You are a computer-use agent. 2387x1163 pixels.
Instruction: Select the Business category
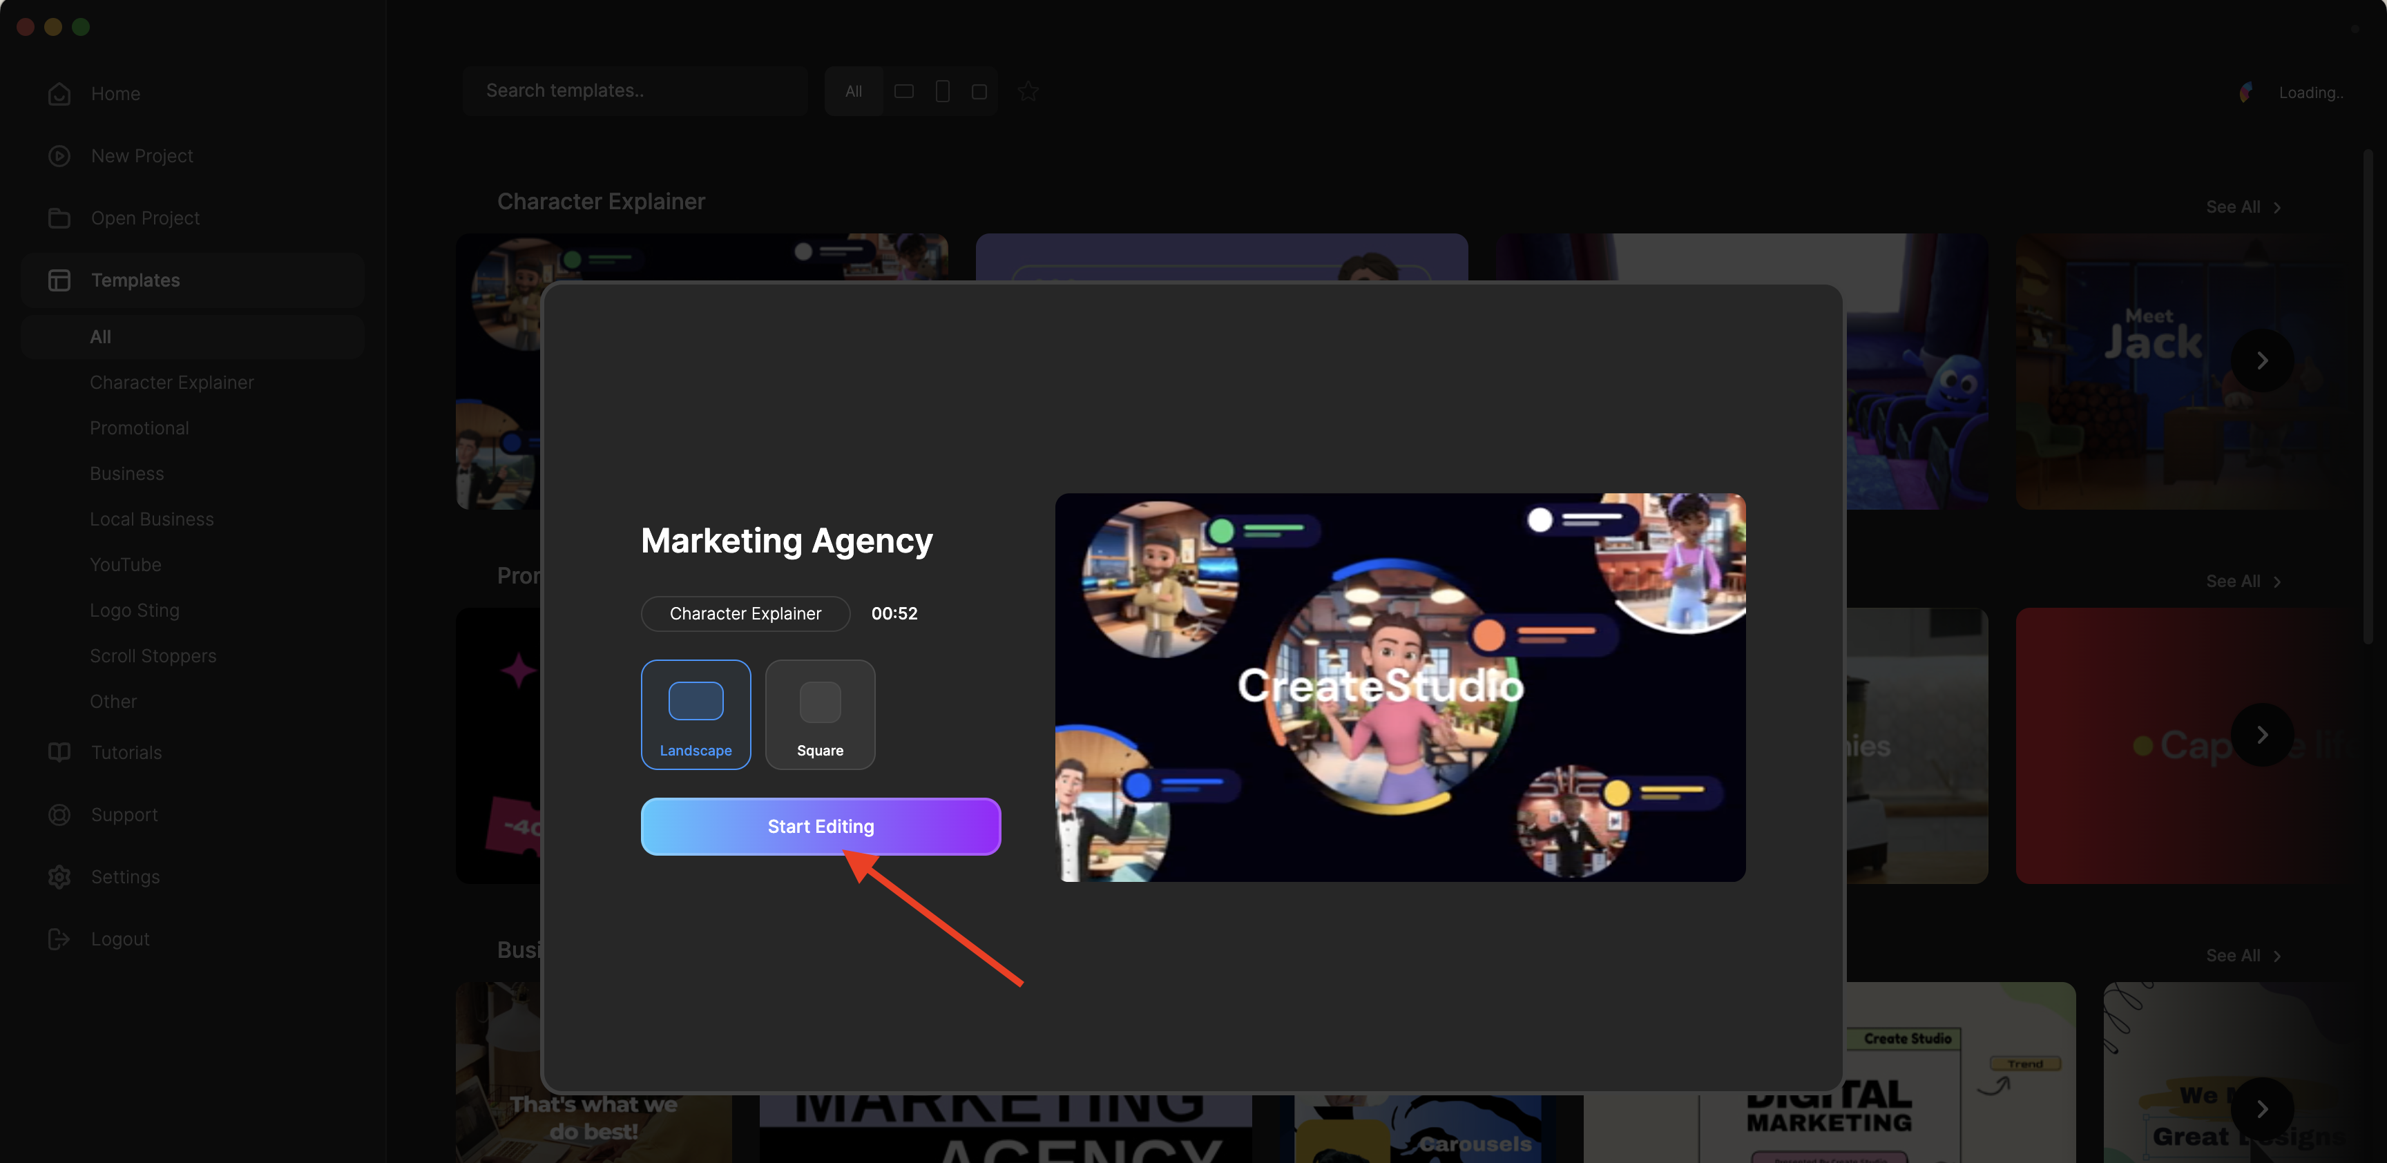[x=127, y=474]
